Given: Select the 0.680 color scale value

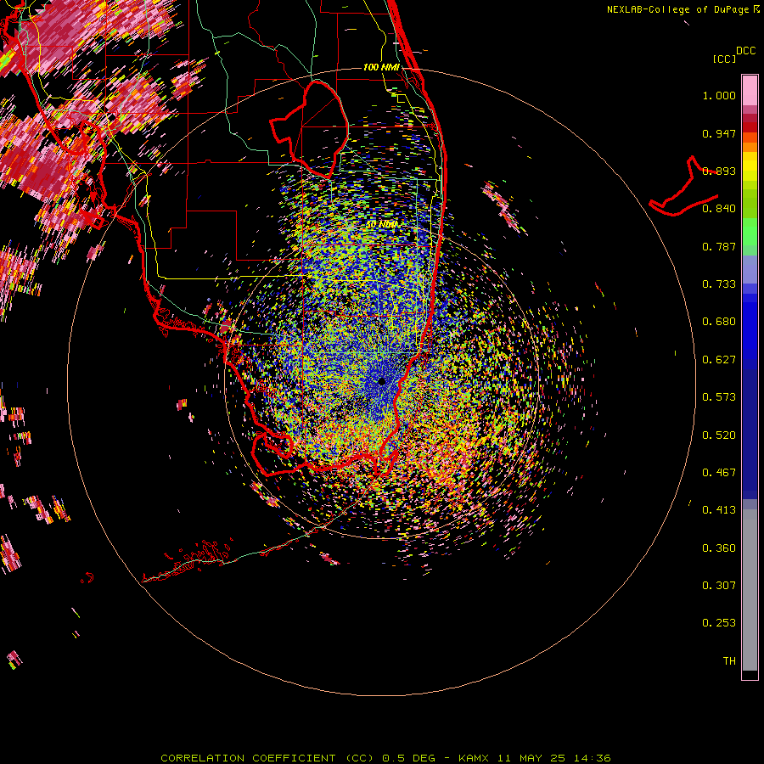Looking at the screenshot, I should click(x=719, y=322).
